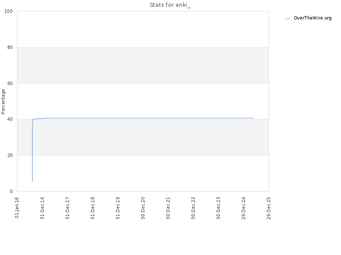This screenshot has width=341, height=255.
Task: Click the 0 y-axis tick label
Action: pos(12,191)
